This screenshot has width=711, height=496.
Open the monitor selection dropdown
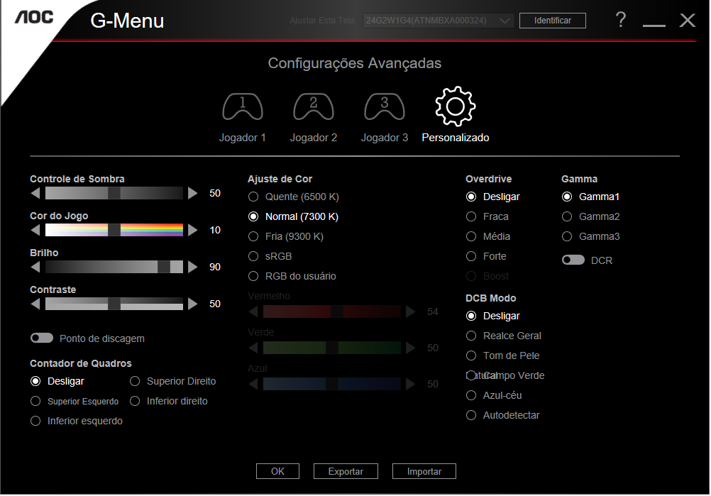click(439, 21)
